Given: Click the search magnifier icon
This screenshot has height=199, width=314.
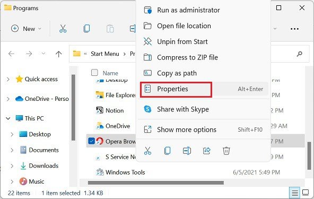Looking at the screenshot, I should [299, 54].
